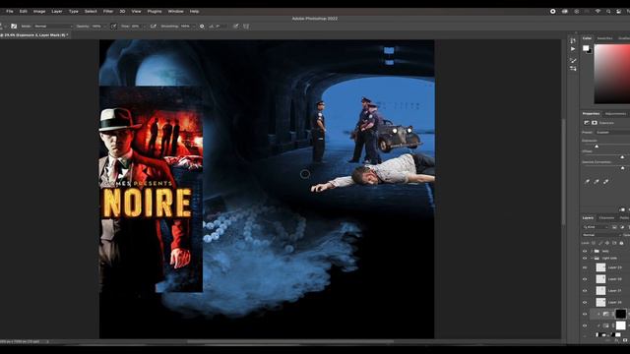Select the white layer mask thumbnail
630x354 pixels.
(x=621, y=325)
